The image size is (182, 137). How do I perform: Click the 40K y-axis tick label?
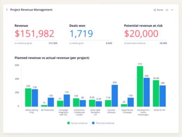click(x=17, y=79)
